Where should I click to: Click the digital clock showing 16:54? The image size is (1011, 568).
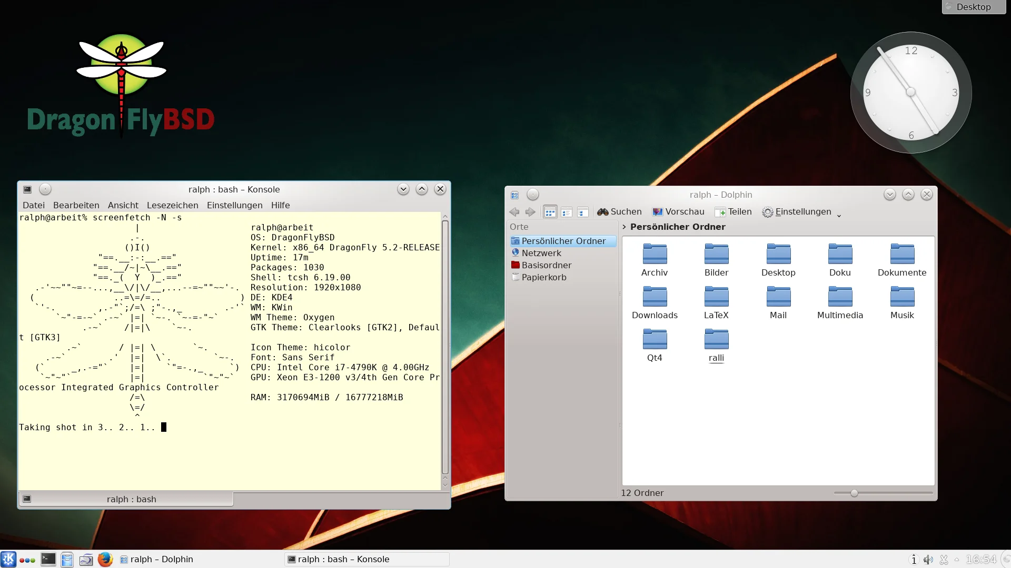[981, 560]
